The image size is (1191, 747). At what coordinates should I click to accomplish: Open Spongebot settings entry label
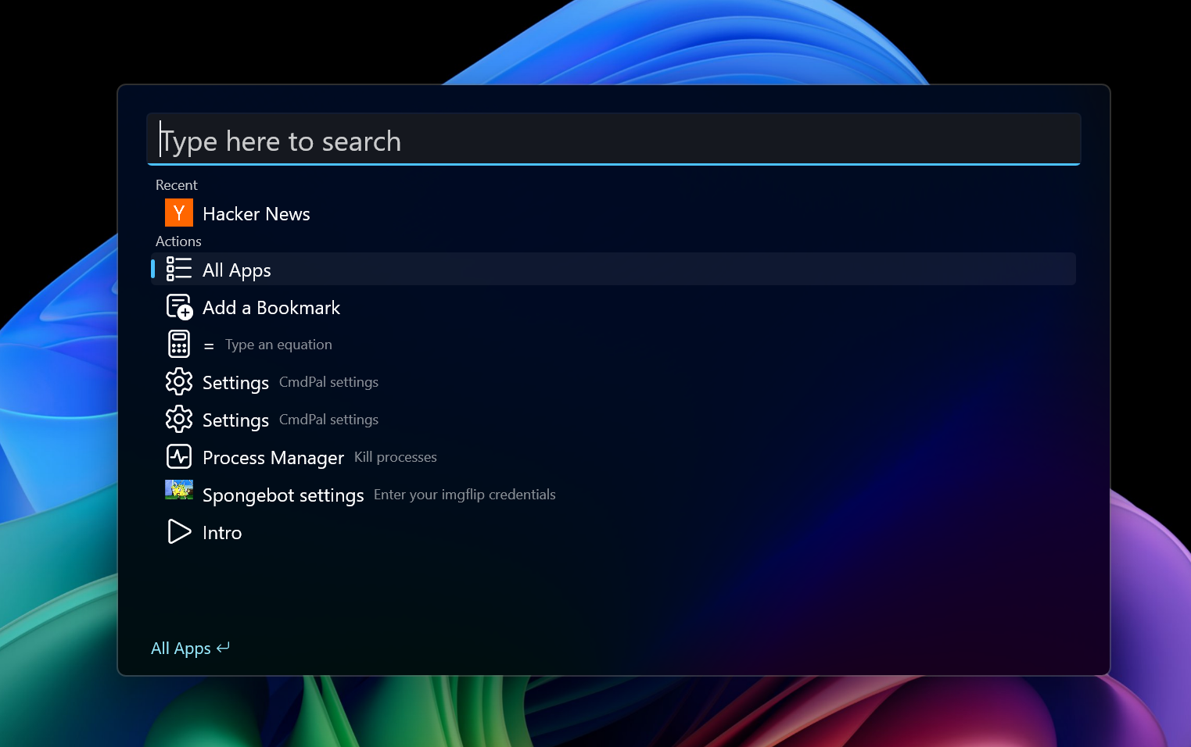click(x=283, y=495)
